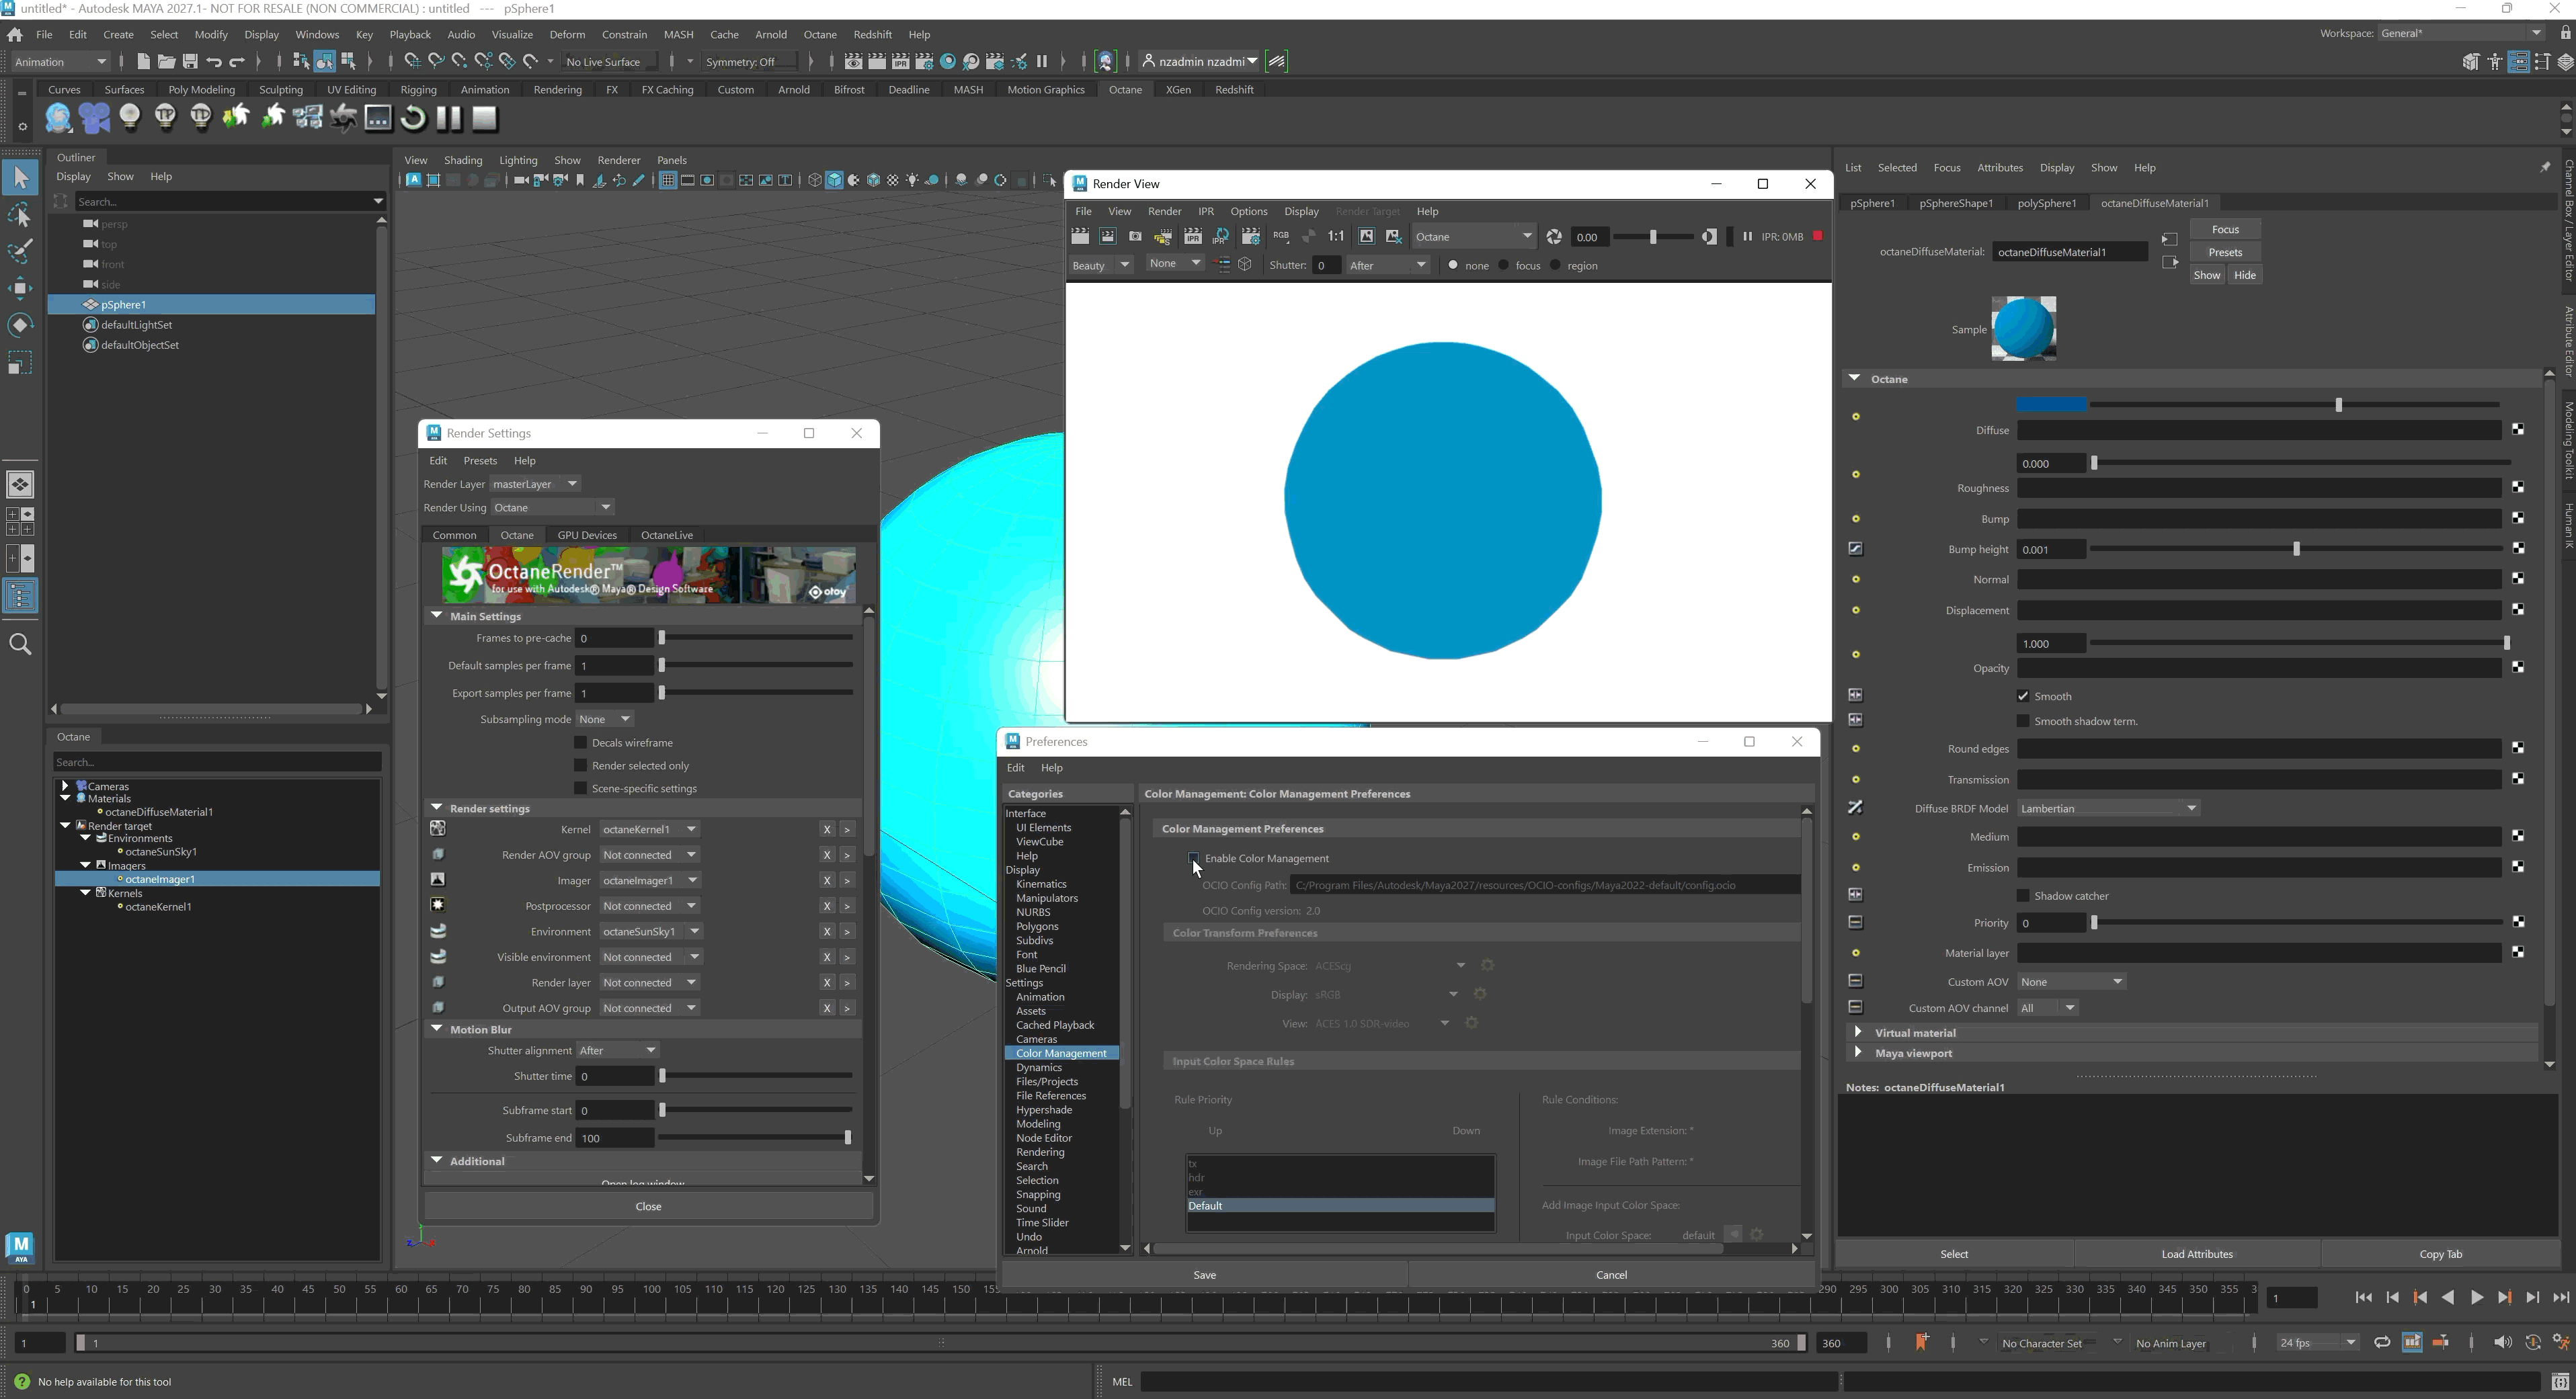Open render settings icon in Render View toolbar

pos(1251,237)
